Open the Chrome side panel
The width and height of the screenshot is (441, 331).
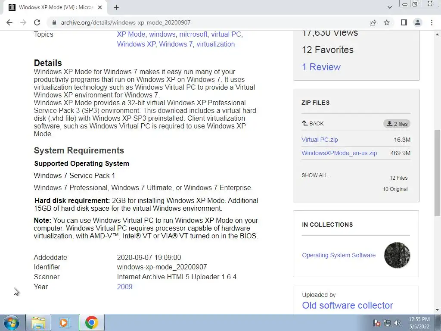coord(404,22)
